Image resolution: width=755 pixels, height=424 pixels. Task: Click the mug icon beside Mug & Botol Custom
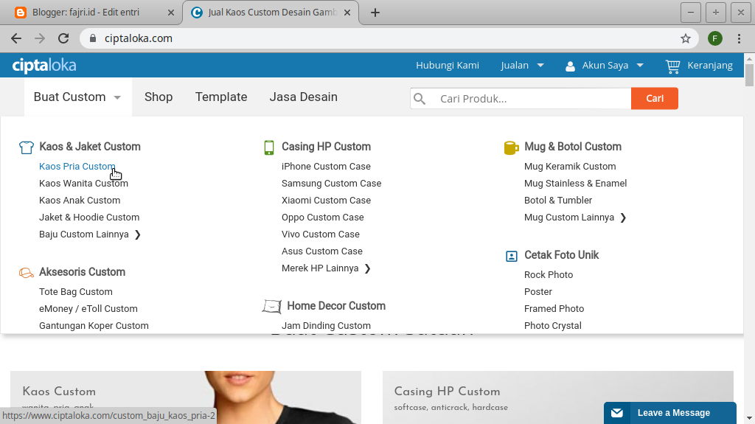tap(511, 147)
